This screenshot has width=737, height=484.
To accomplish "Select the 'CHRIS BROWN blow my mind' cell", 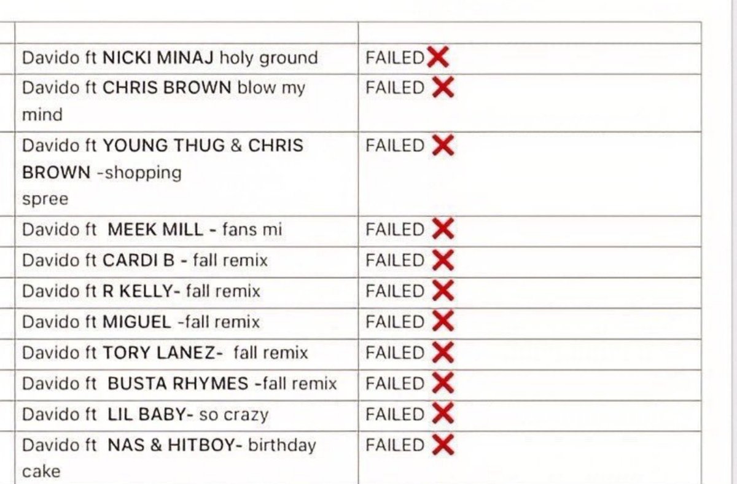I will [x=187, y=103].
